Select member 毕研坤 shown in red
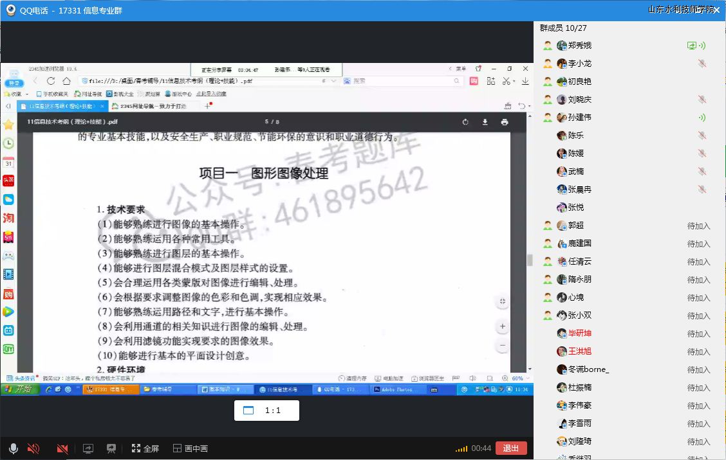 click(x=579, y=333)
